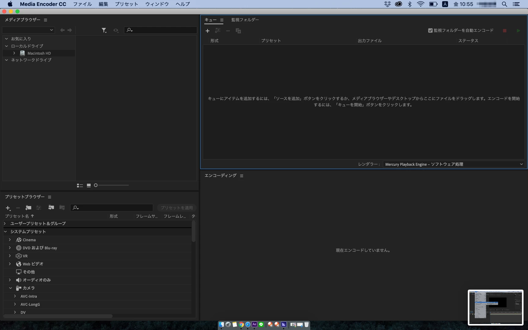Viewport: 528px width, 330px height.
Task: Click the プリセットを適用 button
Action: (177, 208)
